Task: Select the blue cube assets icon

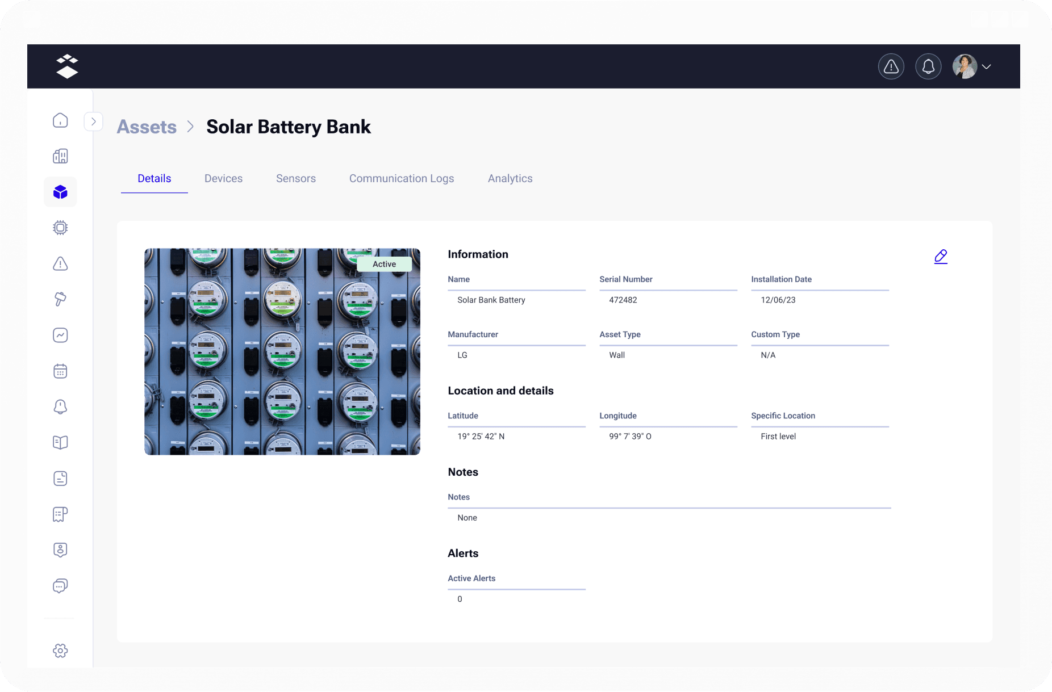Action: pyautogui.click(x=60, y=192)
